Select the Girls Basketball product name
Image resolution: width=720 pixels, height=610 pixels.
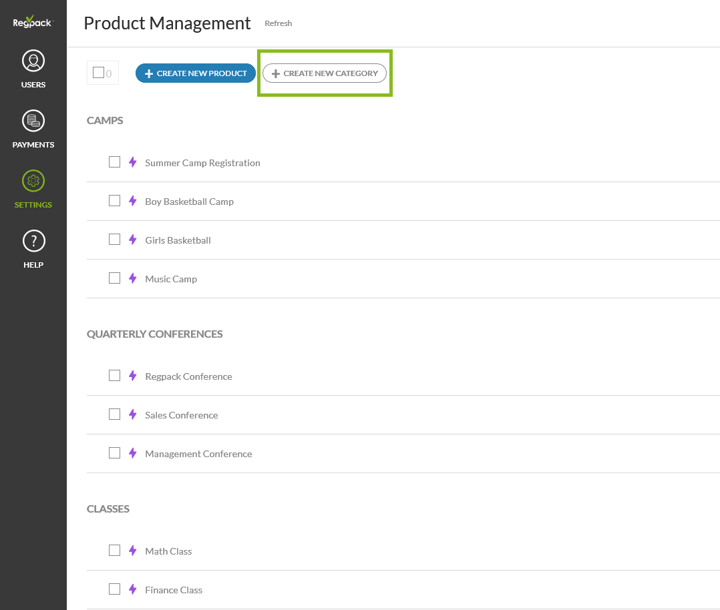click(x=178, y=240)
